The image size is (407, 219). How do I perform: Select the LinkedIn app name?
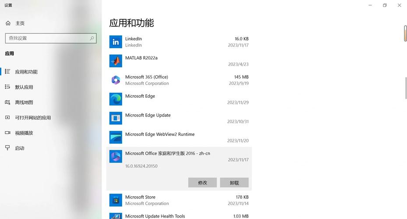[133, 39]
